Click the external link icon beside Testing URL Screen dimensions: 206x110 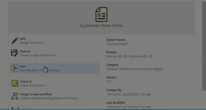125,56
